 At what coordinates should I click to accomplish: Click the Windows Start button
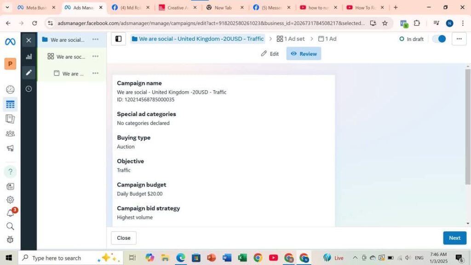click(9, 258)
